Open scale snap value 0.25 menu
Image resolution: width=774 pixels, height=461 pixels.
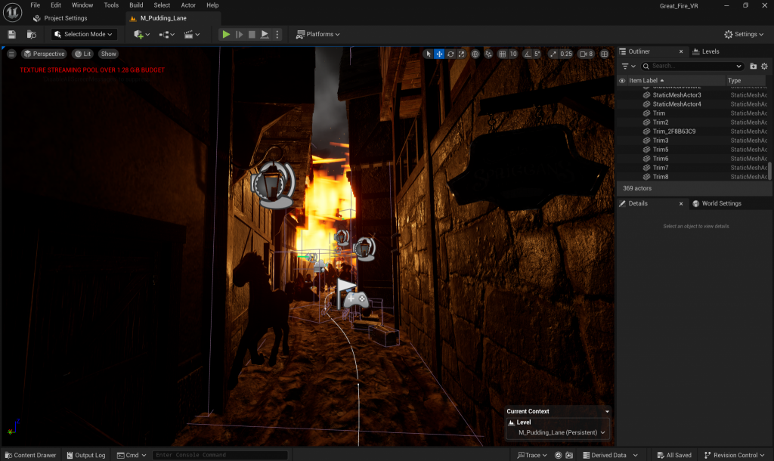[x=566, y=54]
